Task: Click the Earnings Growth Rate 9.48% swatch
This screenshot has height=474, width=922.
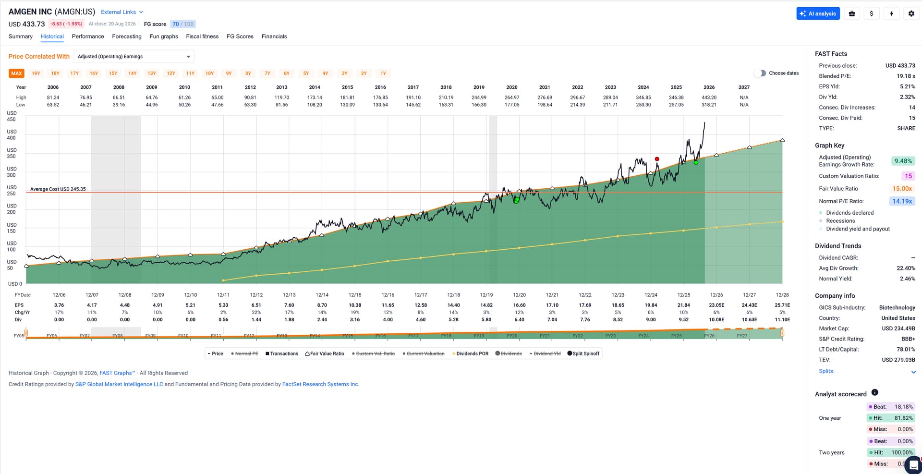Action: (903, 161)
